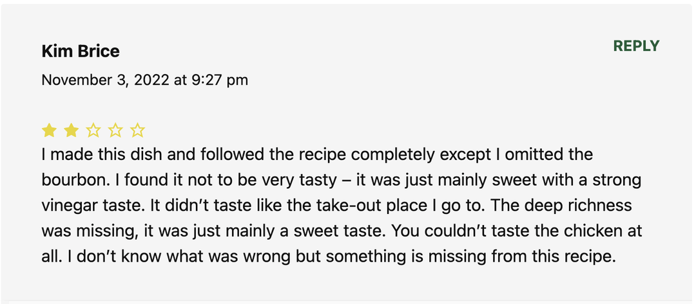Open the November 3, 2022 timestamp
Viewport: 696px width, 304px height.
tap(144, 80)
